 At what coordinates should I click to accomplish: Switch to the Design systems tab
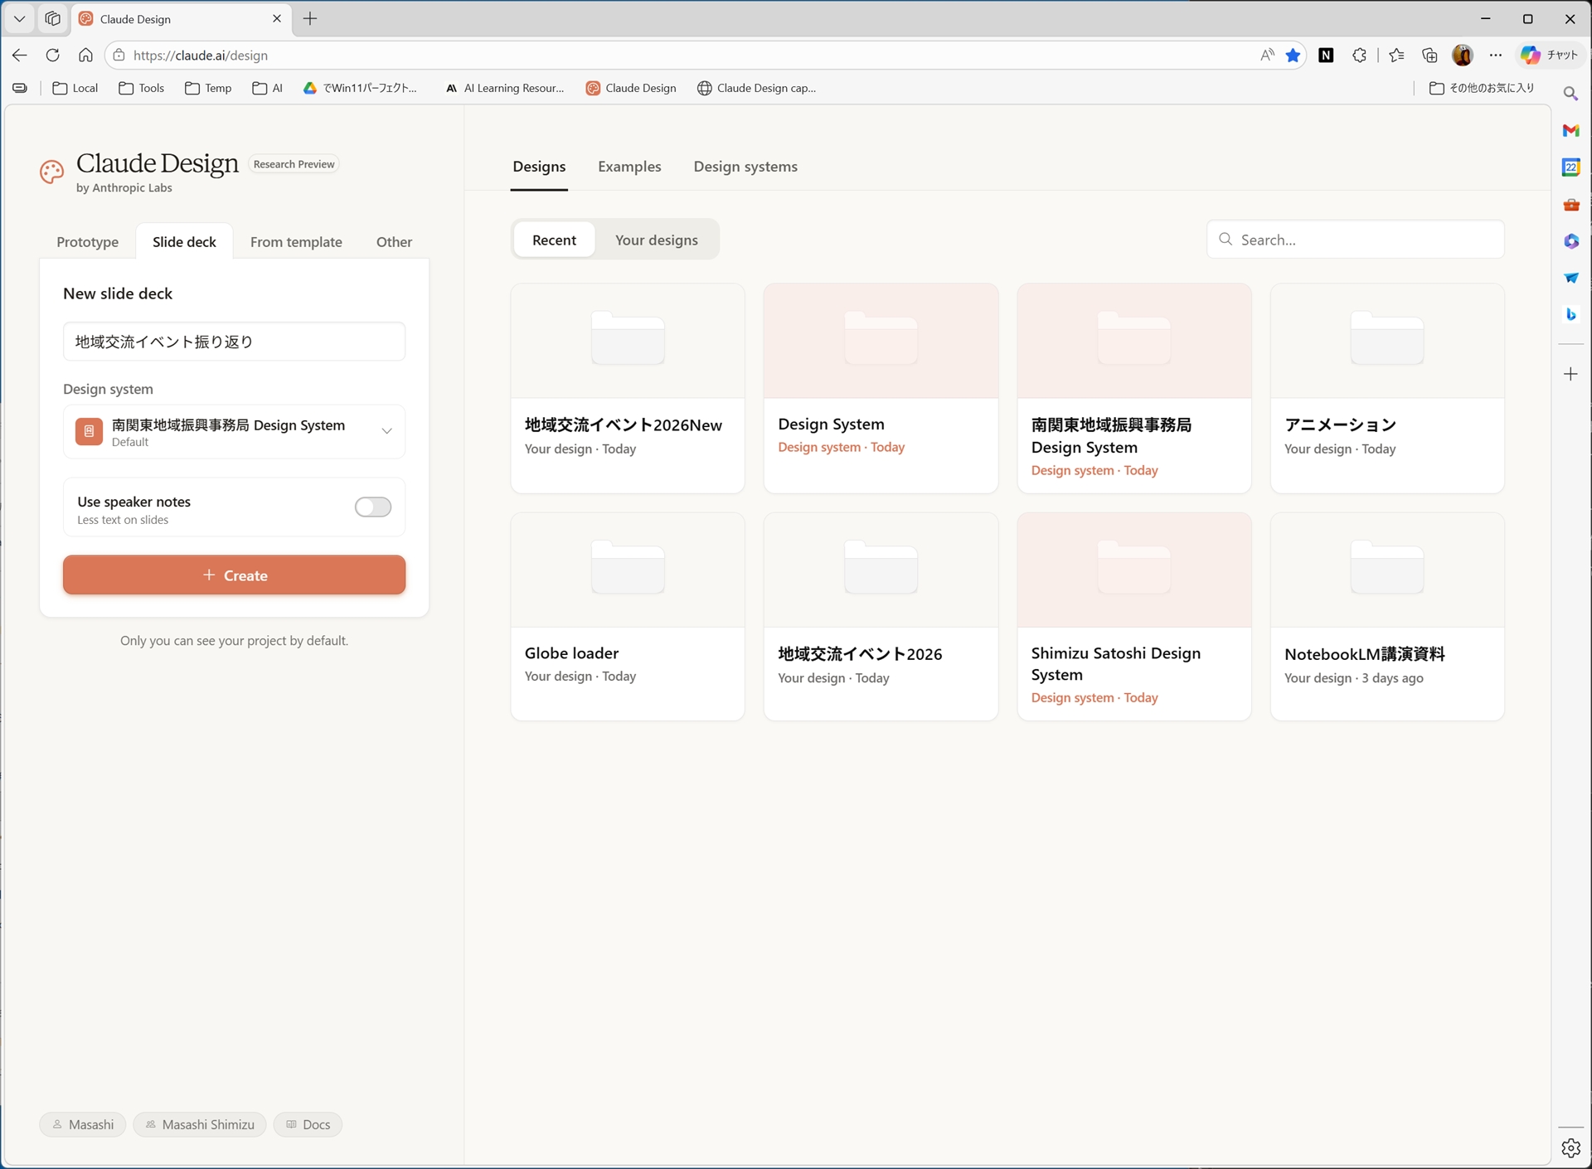point(745,167)
